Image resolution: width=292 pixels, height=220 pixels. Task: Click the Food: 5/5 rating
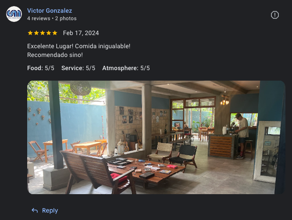pyautogui.click(x=41, y=68)
